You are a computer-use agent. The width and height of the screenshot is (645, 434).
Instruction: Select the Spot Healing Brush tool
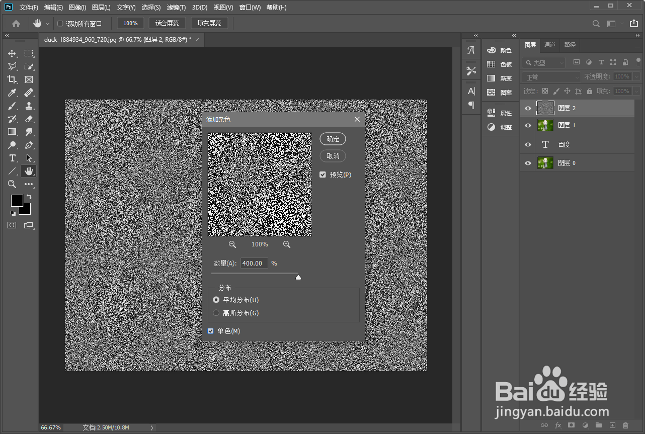[x=29, y=93]
